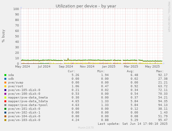Select the 'pve/vm-100-disk-0' label

24,94
